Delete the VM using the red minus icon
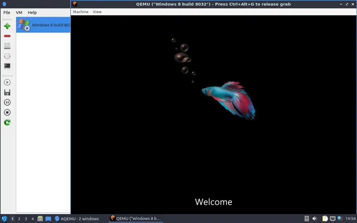The width and height of the screenshot is (357, 223). tap(7, 36)
